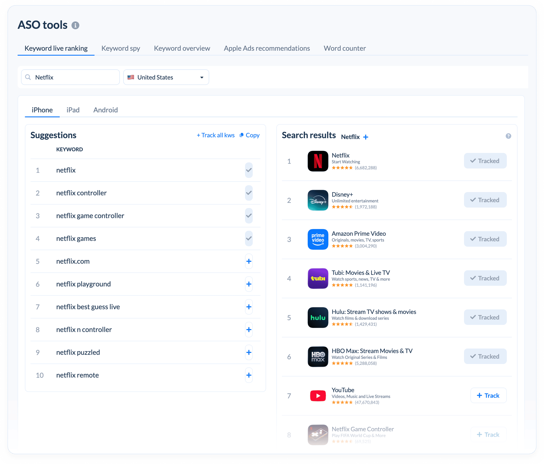544x464 pixels.
Task: Untrack the netflix keyword checkmark
Action: pos(249,170)
